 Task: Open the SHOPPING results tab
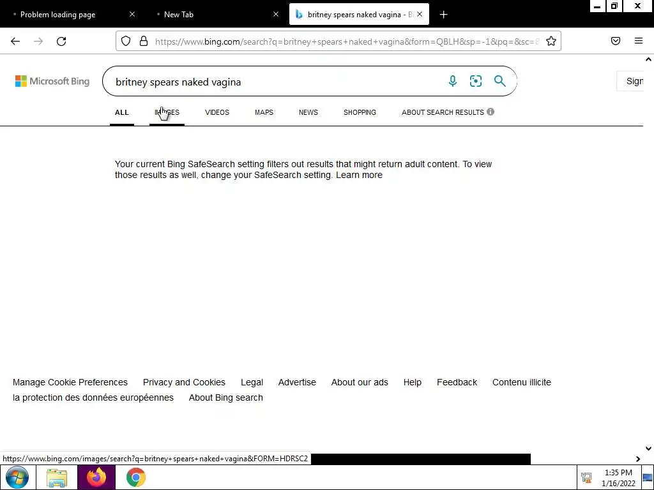point(360,112)
